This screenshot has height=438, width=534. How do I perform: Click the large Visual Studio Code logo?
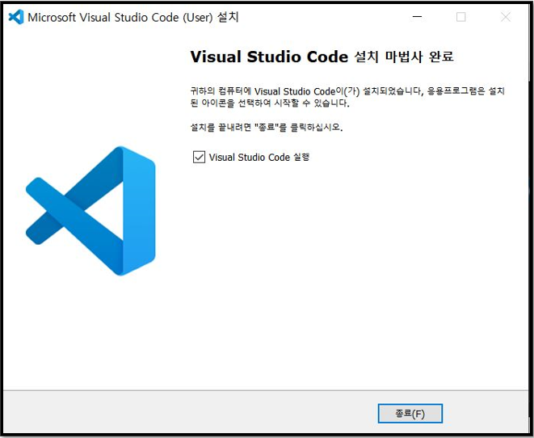coord(90,211)
